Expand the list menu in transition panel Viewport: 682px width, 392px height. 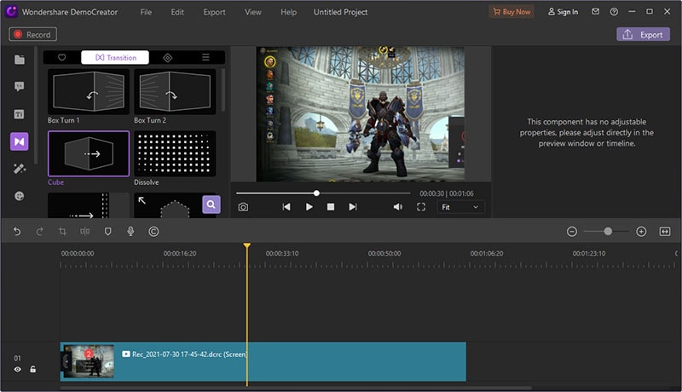pos(205,57)
